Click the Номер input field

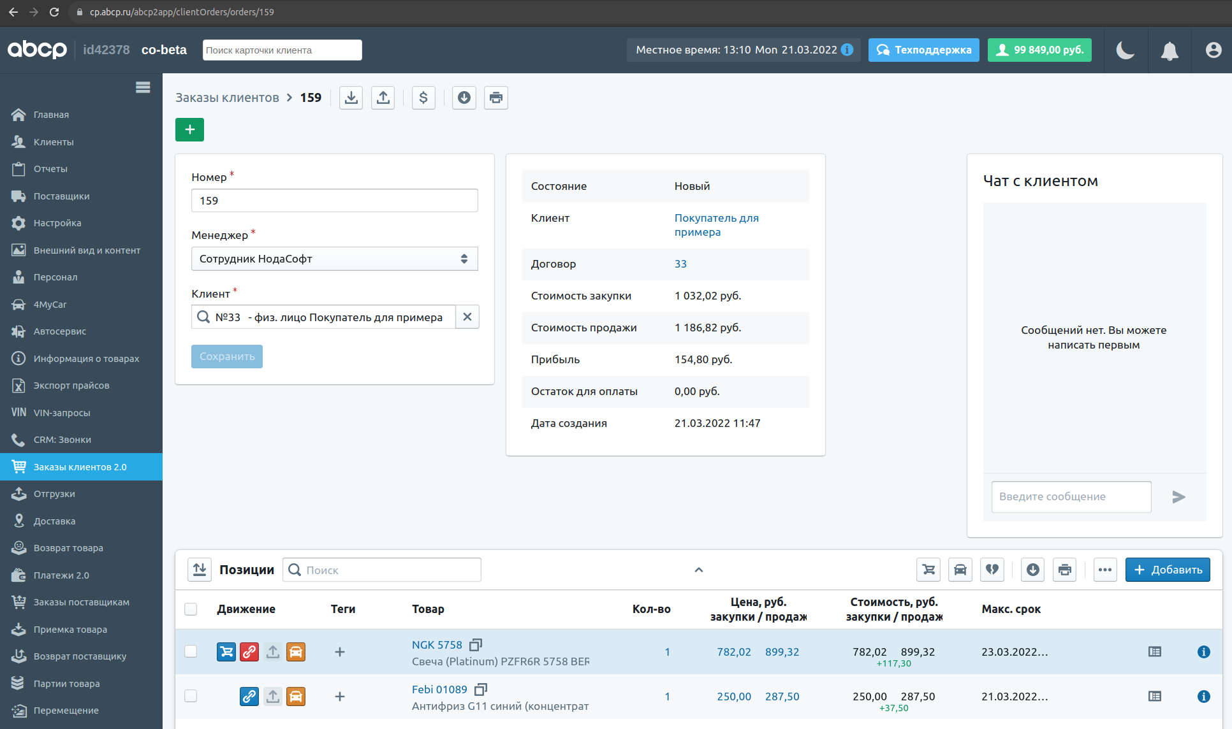click(x=334, y=200)
